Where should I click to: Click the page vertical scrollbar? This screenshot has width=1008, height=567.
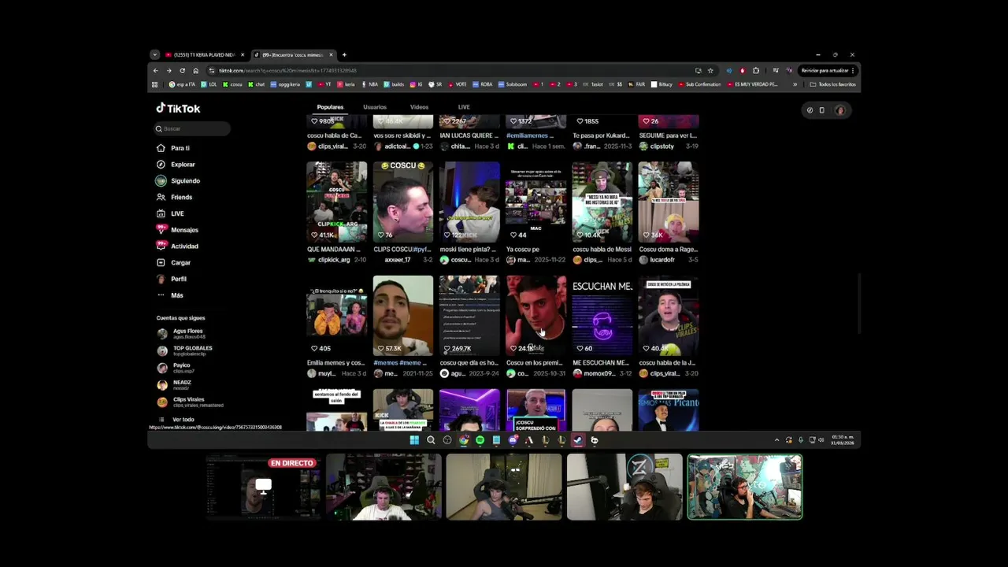(x=858, y=303)
